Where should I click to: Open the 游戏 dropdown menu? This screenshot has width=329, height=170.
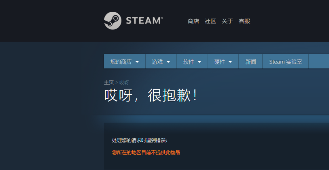pyautogui.click(x=157, y=62)
